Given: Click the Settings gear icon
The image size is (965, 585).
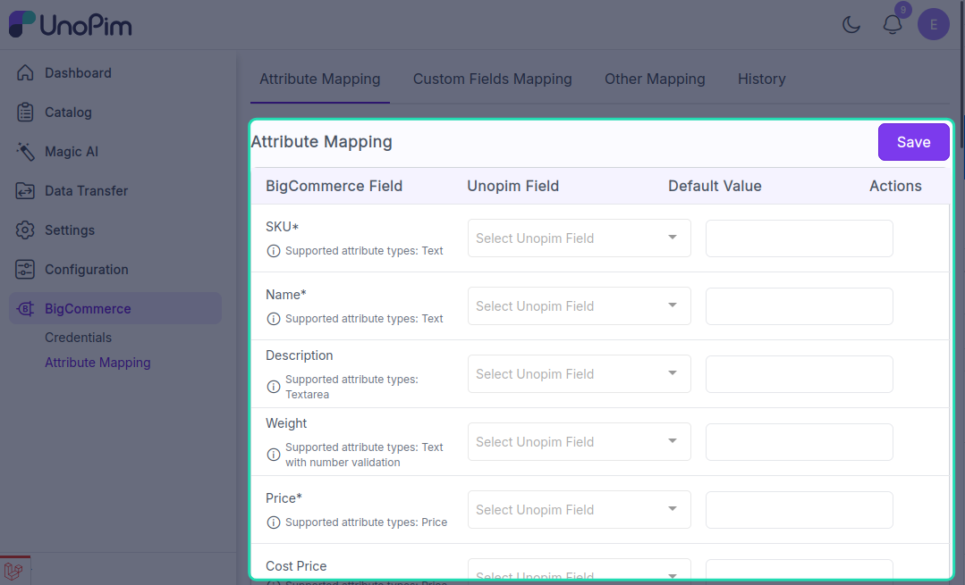Looking at the screenshot, I should click(x=25, y=230).
